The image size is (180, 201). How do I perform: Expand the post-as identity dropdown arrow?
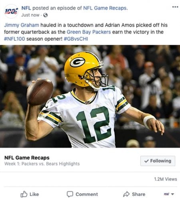(x=172, y=194)
